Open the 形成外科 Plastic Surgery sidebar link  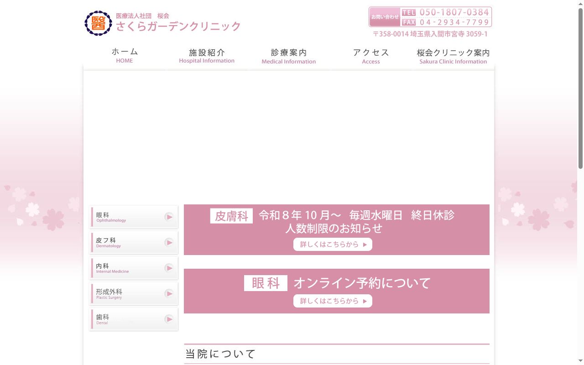click(134, 293)
